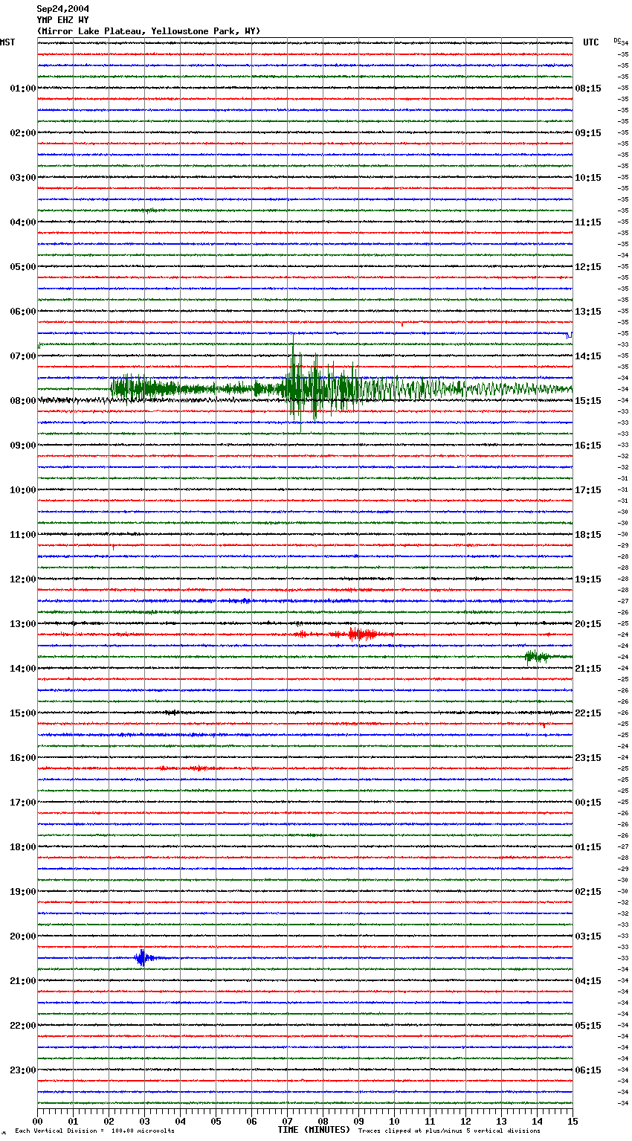This screenshot has height=1141, width=632.
Task: Click the TIME (MINUTES) axis title
Action: (x=314, y=1130)
